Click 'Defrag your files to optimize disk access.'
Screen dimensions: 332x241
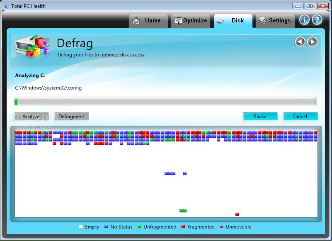click(x=102, y=55)
